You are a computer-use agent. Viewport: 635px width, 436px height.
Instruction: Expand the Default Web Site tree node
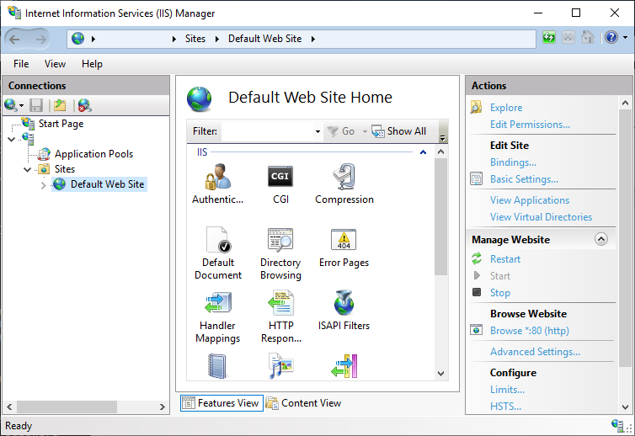pos(44,185)
